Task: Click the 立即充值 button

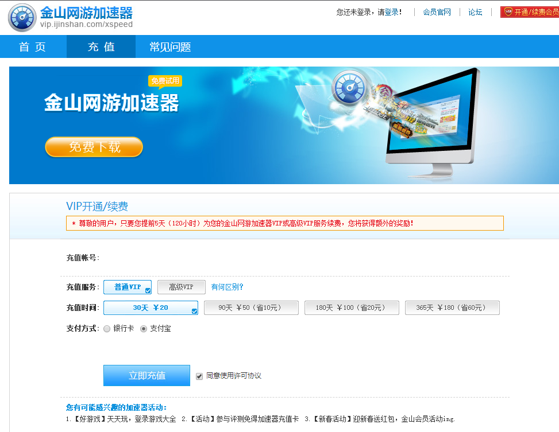Action: click(147, 375)
